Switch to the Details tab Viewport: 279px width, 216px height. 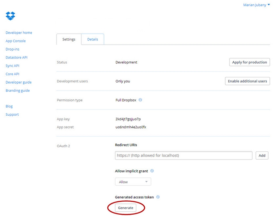point(93,39)
